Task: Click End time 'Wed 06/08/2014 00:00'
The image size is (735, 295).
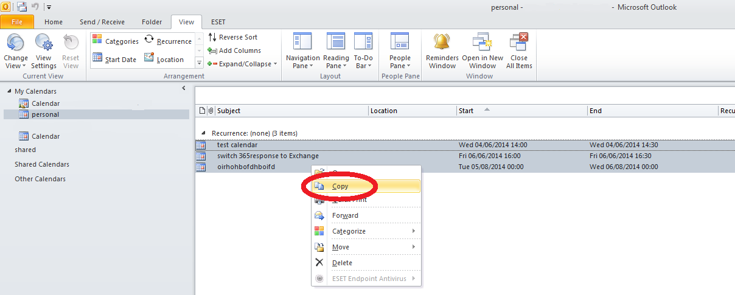Action: (624, 167)
